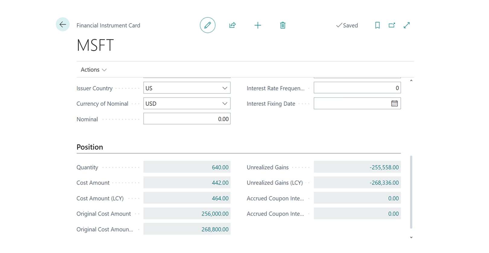This screenshot has width=489, height=253.
Task: Click the Nominal input field
Action: click(x=187, y=119)
